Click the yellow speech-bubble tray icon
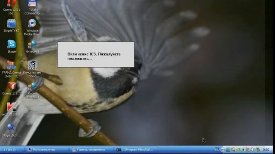The image size is (275, 154). point(233,149)
